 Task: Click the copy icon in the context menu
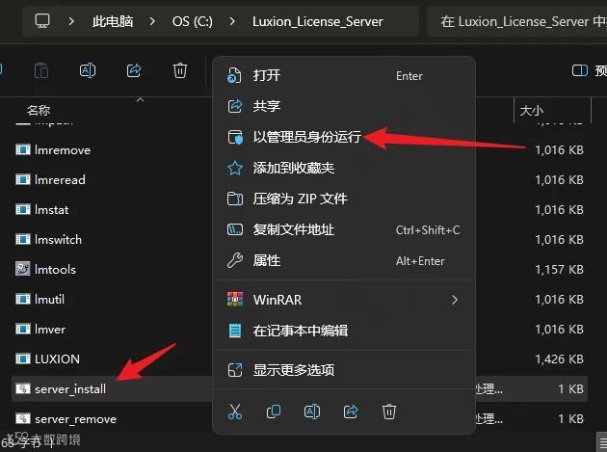pyautogui.click(x=274, y=412)
